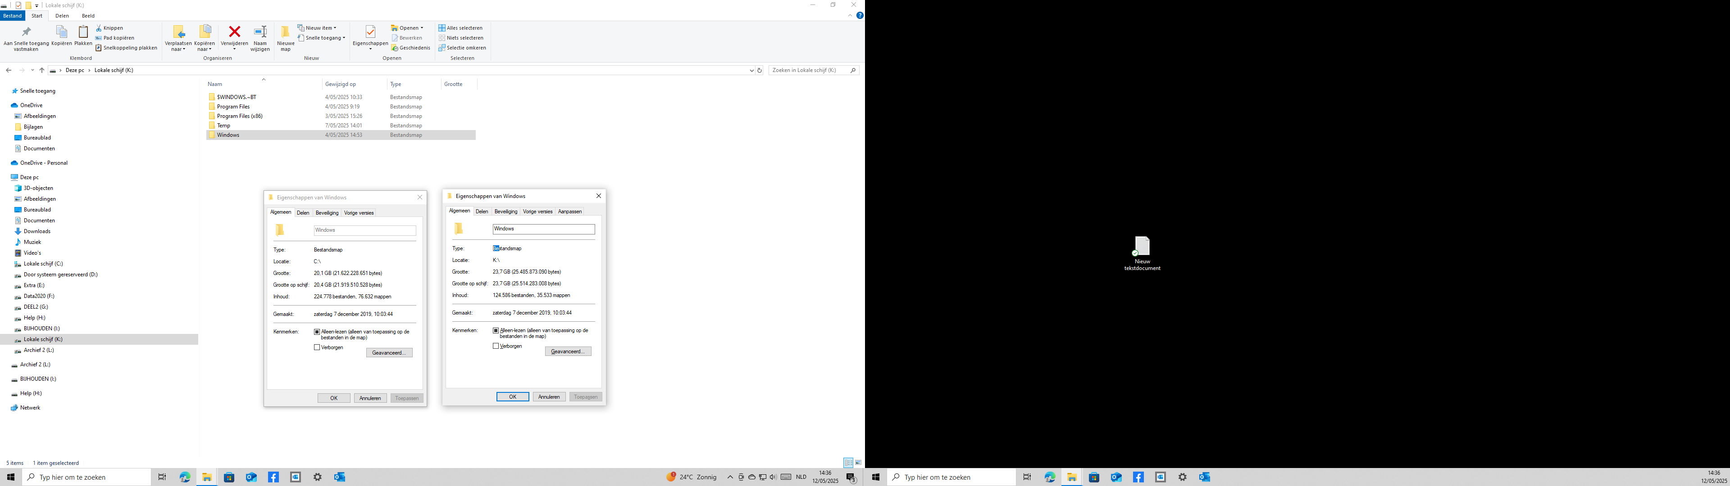1730x486 pixels.
Task: Click Geavanceerd in the K:\ Properties dialog
Action: [568, 351]
